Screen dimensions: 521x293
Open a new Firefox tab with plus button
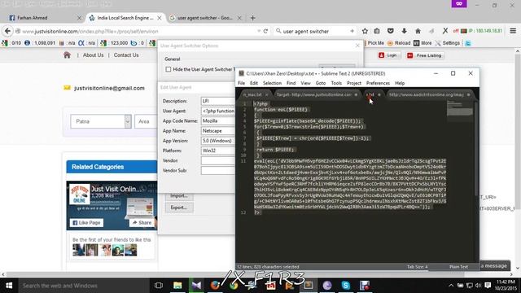253,18
